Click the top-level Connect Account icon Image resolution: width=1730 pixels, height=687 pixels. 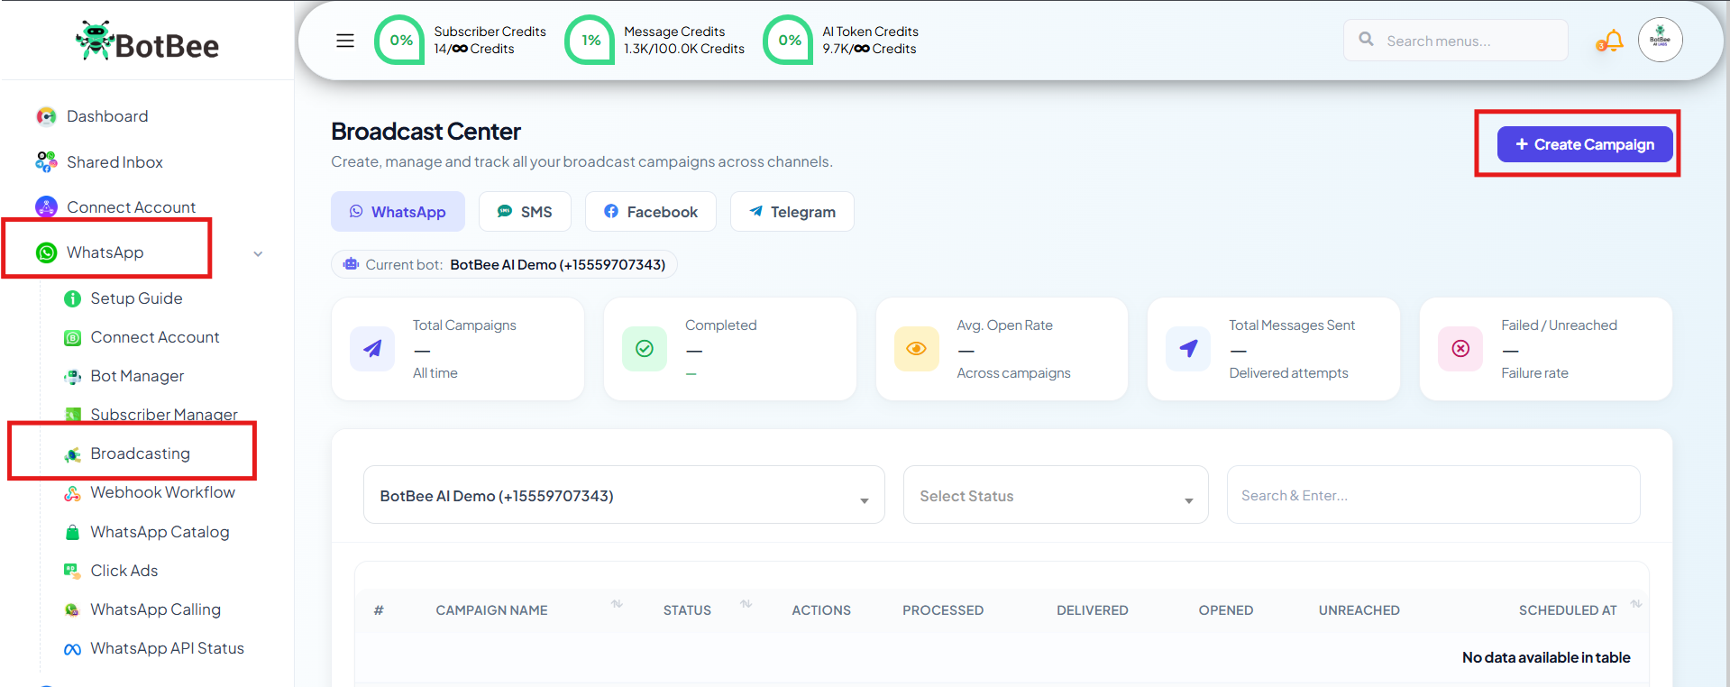click(x=46, y=207)
